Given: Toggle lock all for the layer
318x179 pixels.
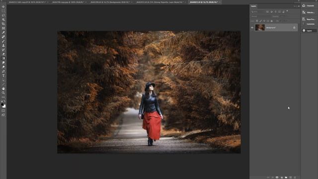Looking at the screenshot, I should (272, 21).
